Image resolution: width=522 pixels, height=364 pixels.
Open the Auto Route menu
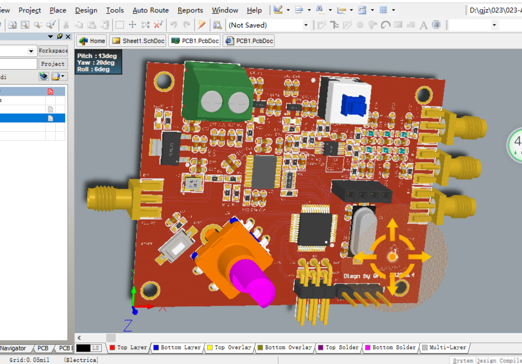point(151,10)
